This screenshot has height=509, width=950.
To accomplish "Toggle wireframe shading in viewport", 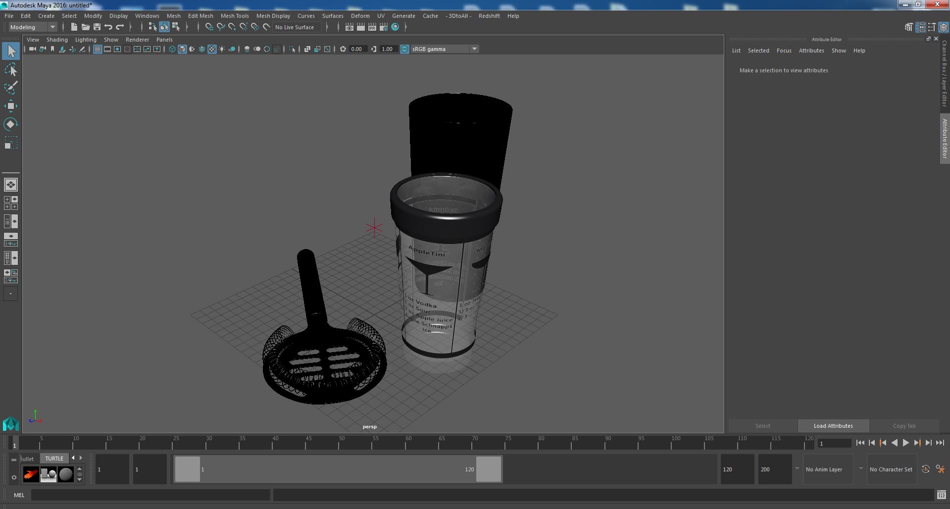I will coord(172,49).
